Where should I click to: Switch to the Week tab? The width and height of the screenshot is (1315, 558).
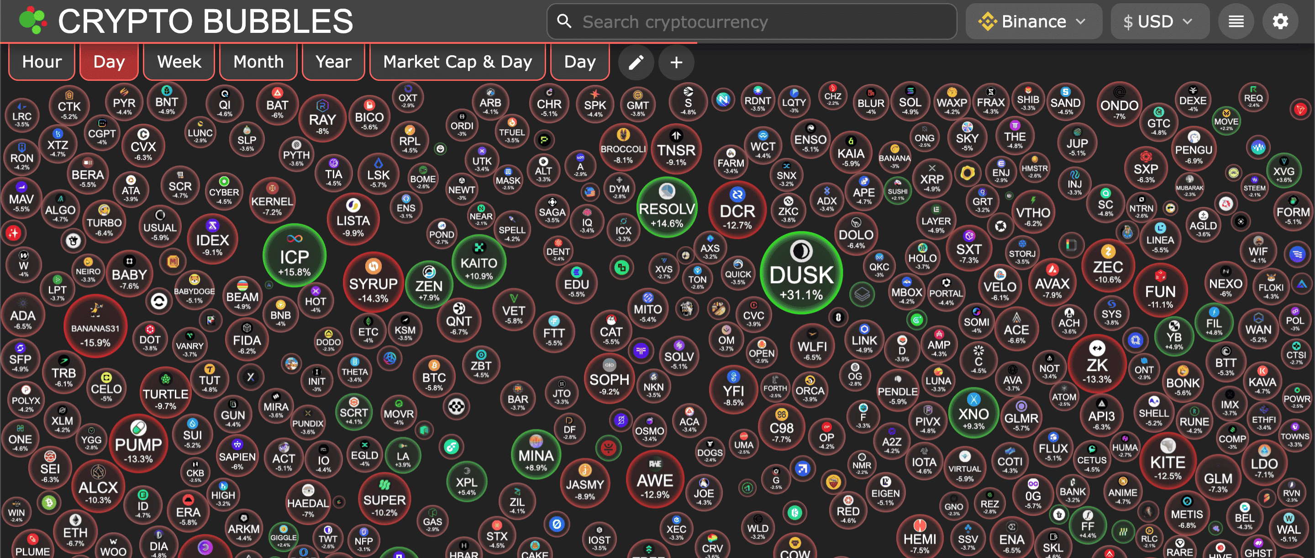click(179, 62)
